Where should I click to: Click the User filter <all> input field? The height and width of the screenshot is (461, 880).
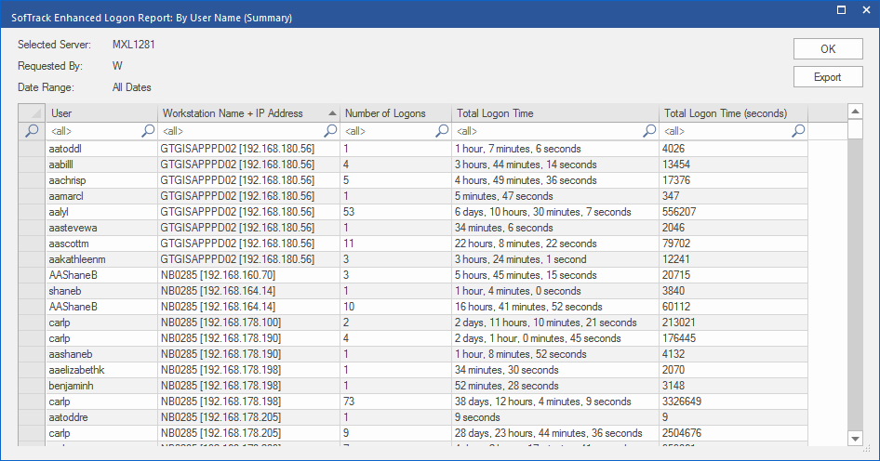pyautogui.click(x=93, y=131)
